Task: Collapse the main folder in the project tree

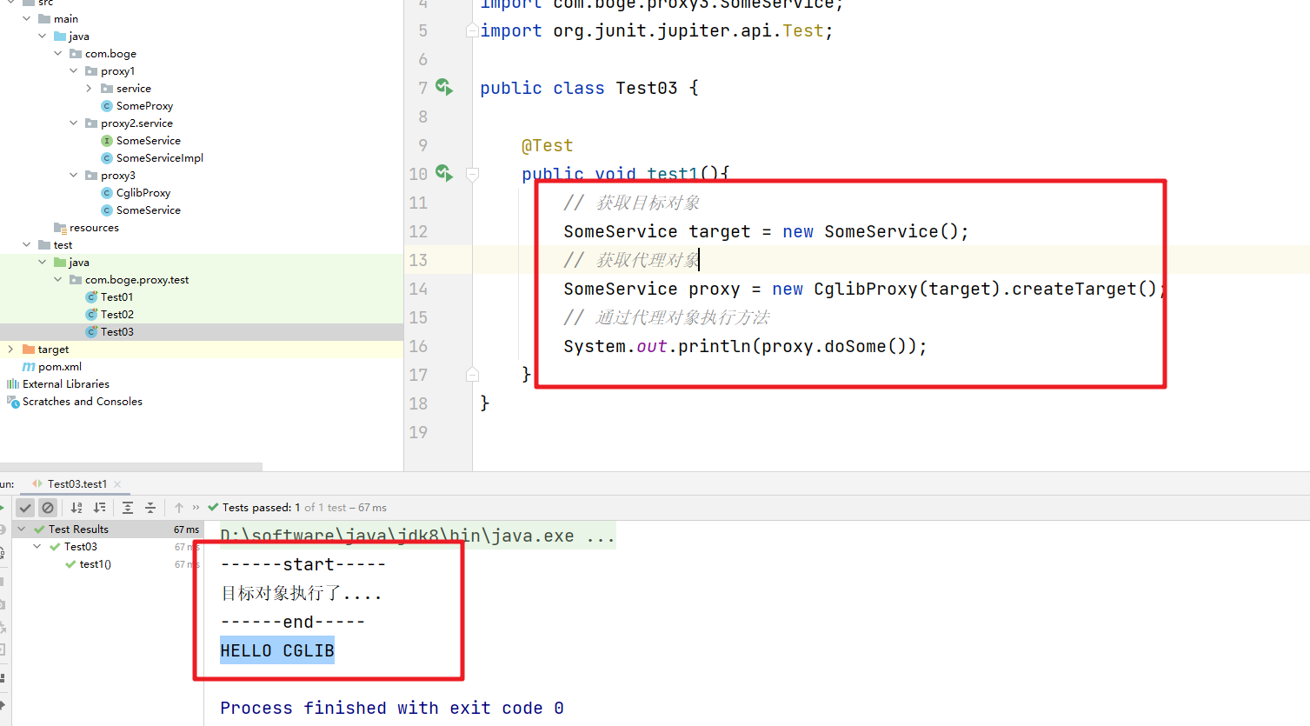Action: (27, 18)
